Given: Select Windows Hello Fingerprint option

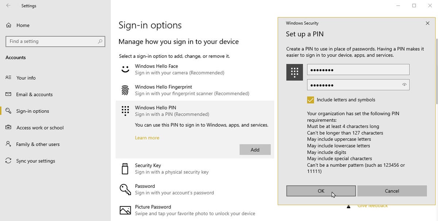Looking at the screenshot, I should tap(195, 90).
